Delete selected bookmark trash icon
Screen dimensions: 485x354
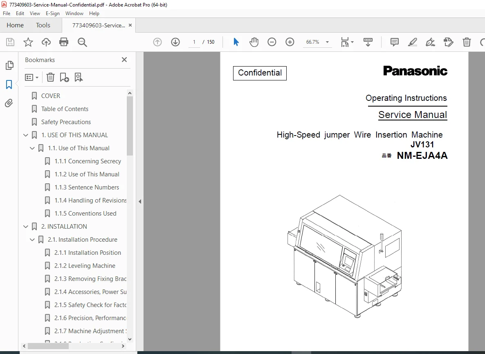(50, 77)
